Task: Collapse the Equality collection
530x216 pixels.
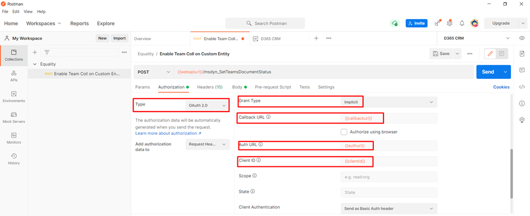Action: 35,64
